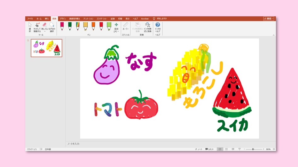Viewport: 298px width, 167px height.
Task: Open the コメント comments pane
Action: click(x=210, y=149)
